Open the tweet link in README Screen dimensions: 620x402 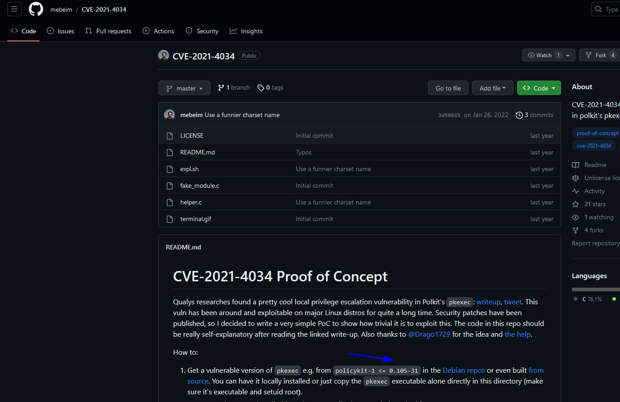point(513,302)
